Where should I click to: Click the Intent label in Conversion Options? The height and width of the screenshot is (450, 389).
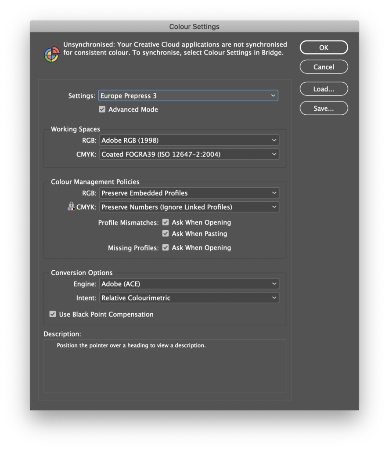point(86,298)
